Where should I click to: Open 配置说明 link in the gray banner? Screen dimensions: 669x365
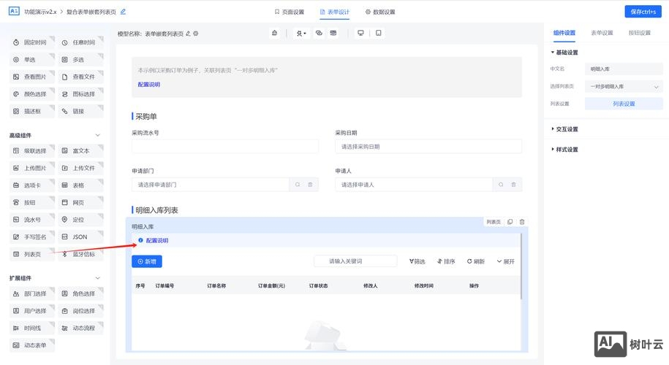point(149,85)
